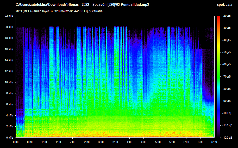Click the file path title text

(82, 5)
